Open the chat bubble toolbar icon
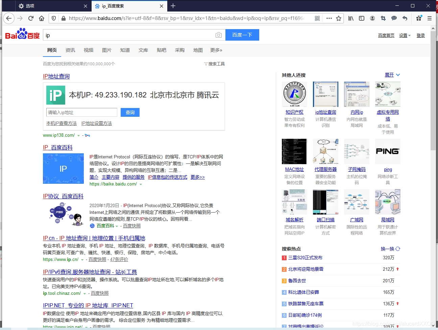Viewport: 438px width, 330px height. (x=394, y=18)
